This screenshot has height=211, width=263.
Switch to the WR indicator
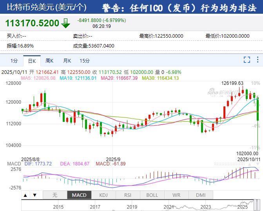click(176, 195)
